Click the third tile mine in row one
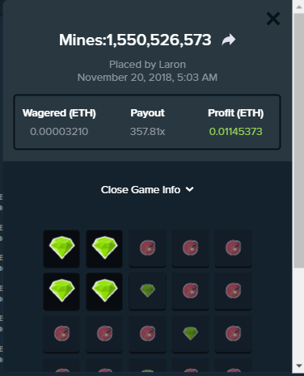The width and height of the screenshot is (304, 376). click(147, 248)
